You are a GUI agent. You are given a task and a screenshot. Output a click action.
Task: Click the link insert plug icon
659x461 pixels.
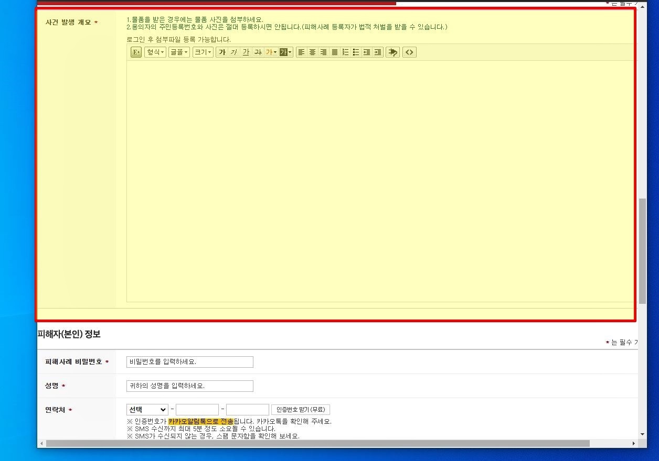[x=392, y=52]
